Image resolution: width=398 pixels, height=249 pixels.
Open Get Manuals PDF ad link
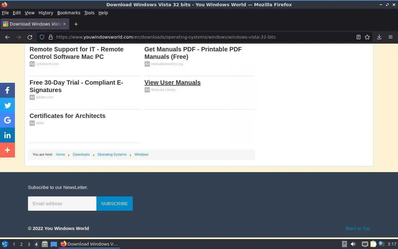(193, 53)
